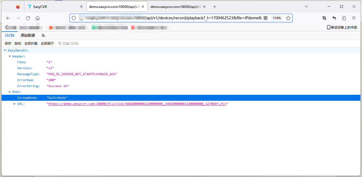Switch to 头 headers tab
The image size is (362, 177).
[x=43, y=35]
